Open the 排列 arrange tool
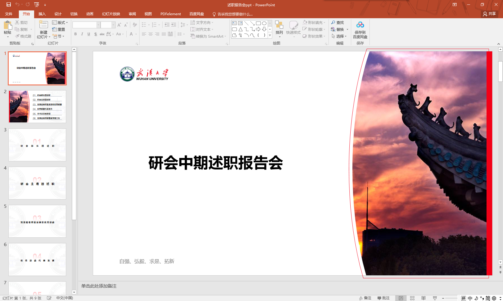This screenshot has width=503, height=301. click(x=279, y=27)
